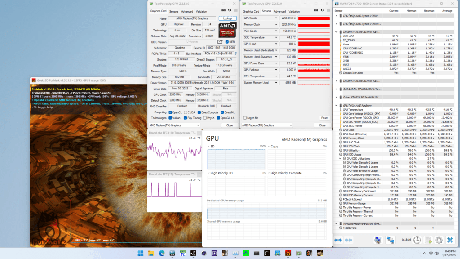460x259 pixels.
Task: Click the taskbar clock showing 8:40 PM
Action: tap(450, 253)
